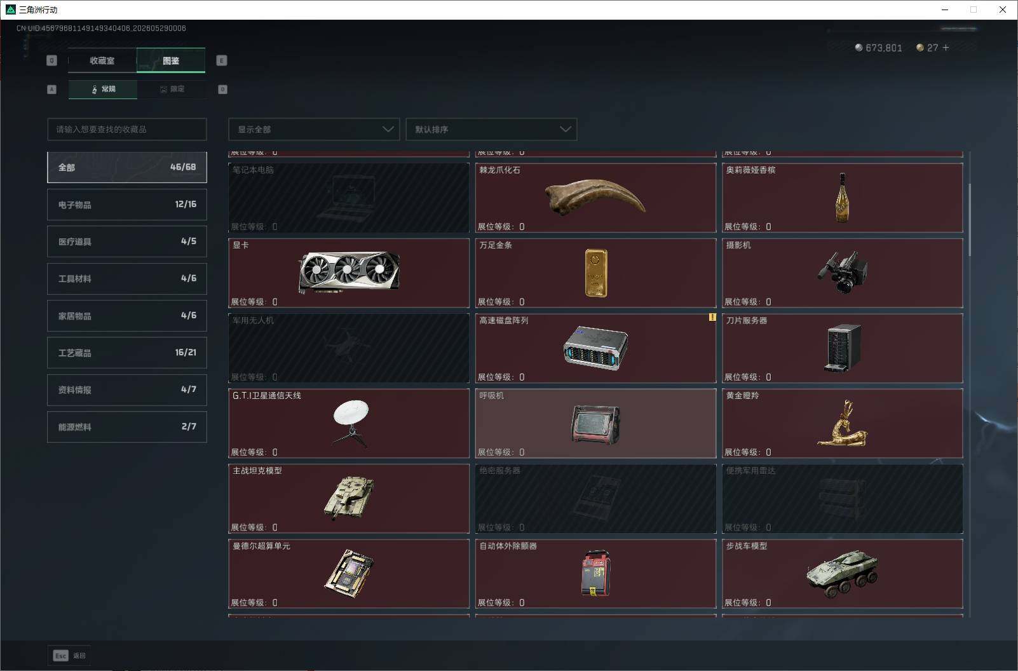Click the 自动体外除颤器 defibrillator image
This screenshot has width=1018, height=671.
coord(595,573)
